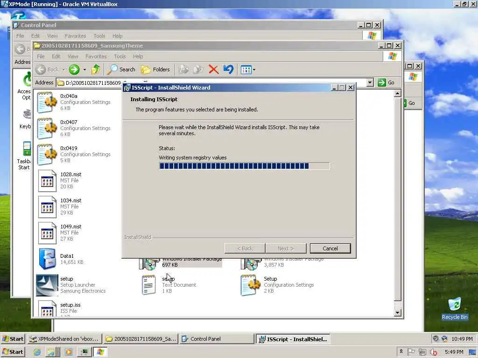Select the 0x0419 configuration settings file
The image size is (478, 358).
tap(74, 154)
